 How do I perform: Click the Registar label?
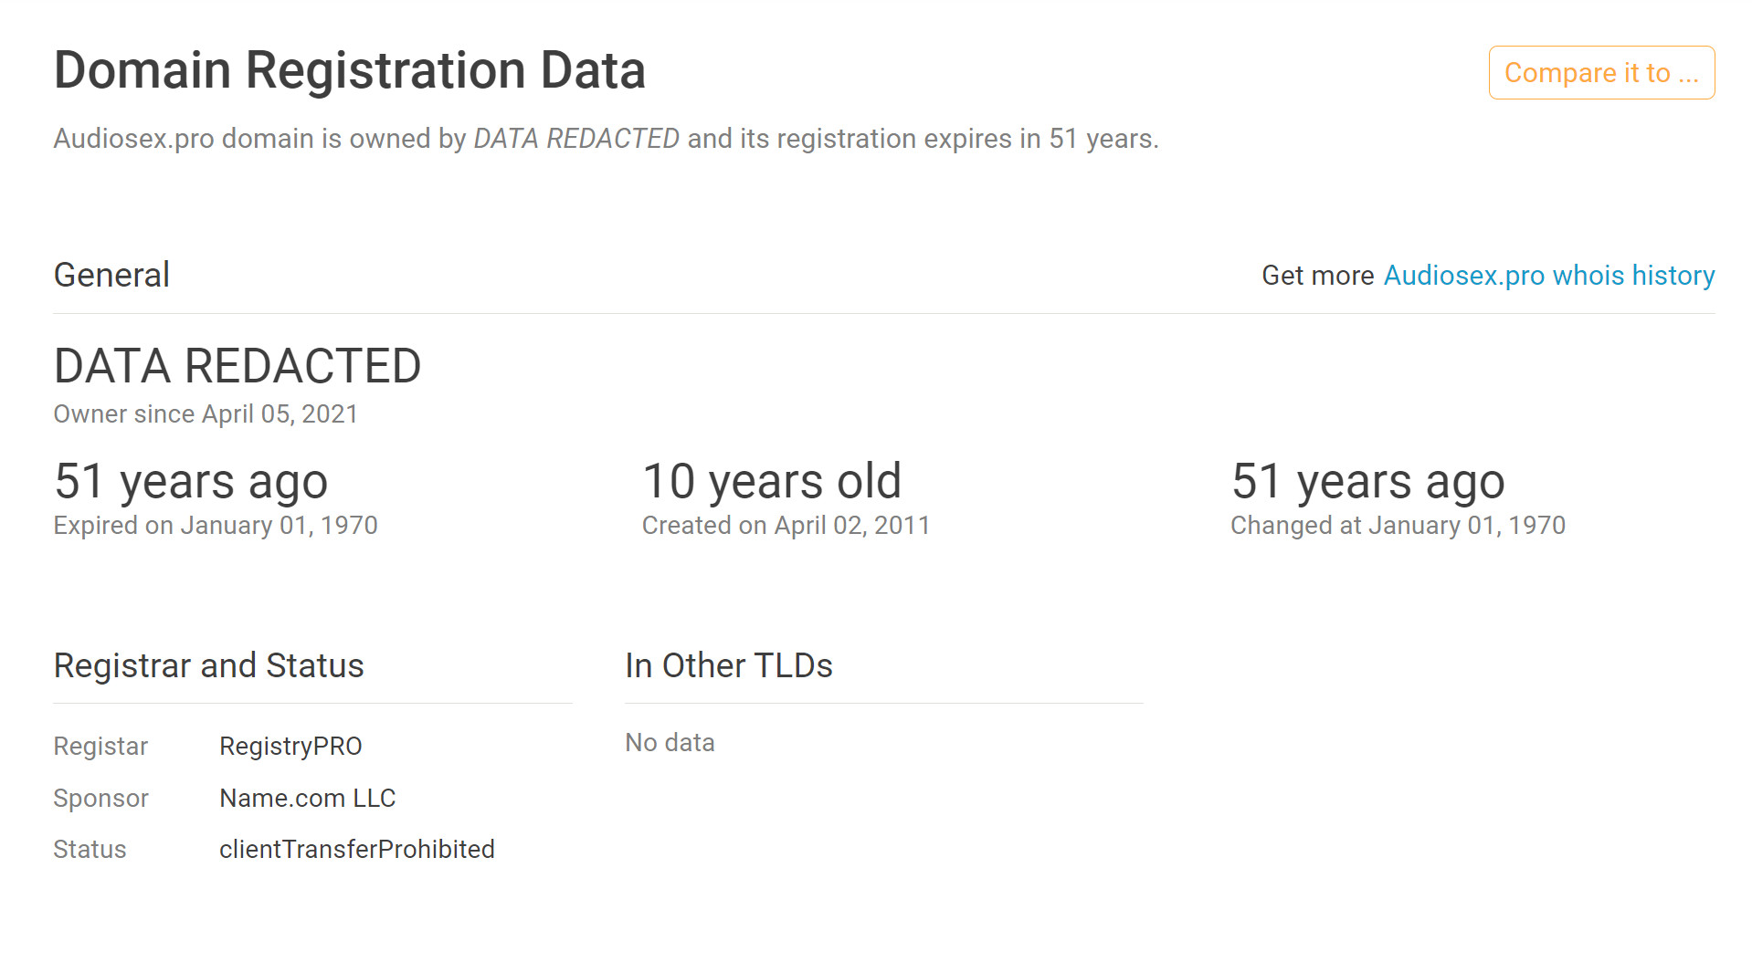(x=100, y=747)
